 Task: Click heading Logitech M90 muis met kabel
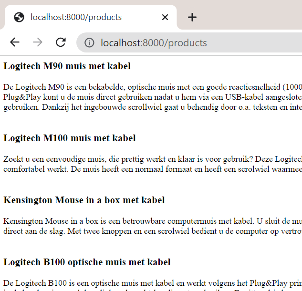click(67, 66)
